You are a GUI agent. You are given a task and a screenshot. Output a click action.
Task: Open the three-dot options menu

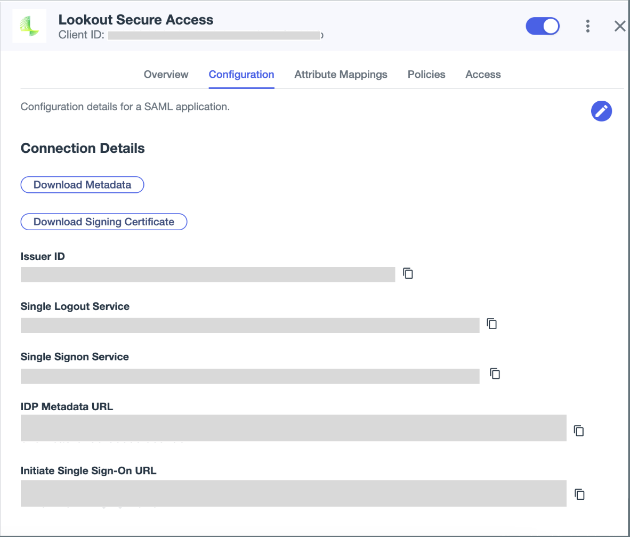pyautogui.click(x=587, y=26)
